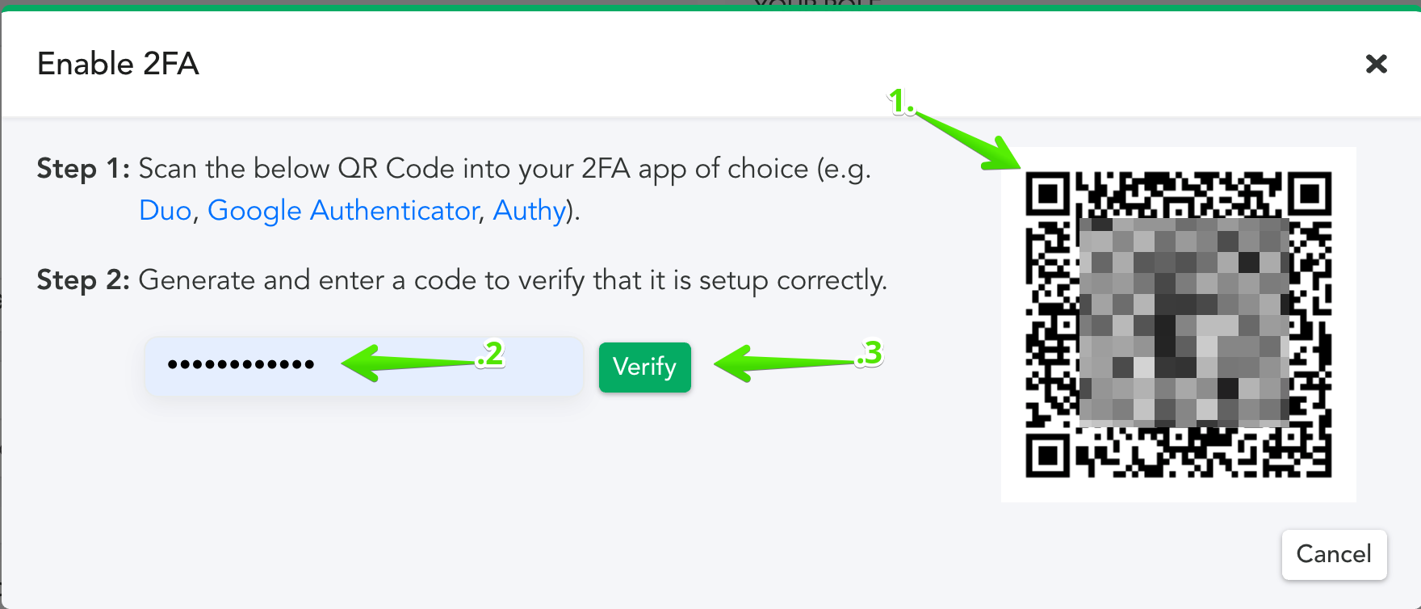Image resolution: width=1421 pixels, height=609 pixels.
Task: Click the bold Step 2 label
Action: [83, 280]
